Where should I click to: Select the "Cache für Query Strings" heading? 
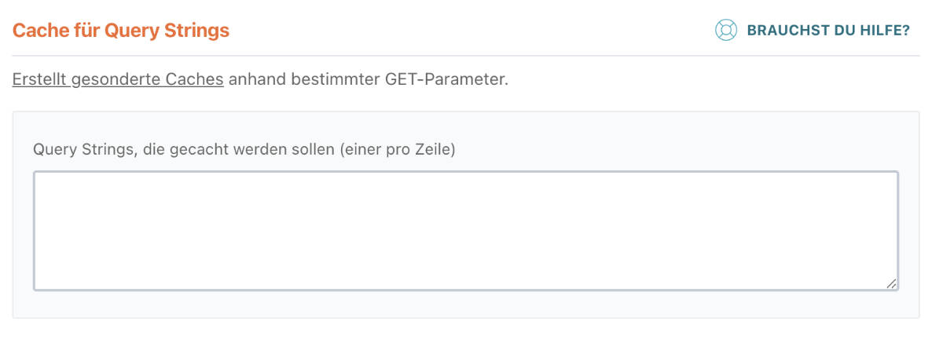pyautogui.click(x=121, y=31)
